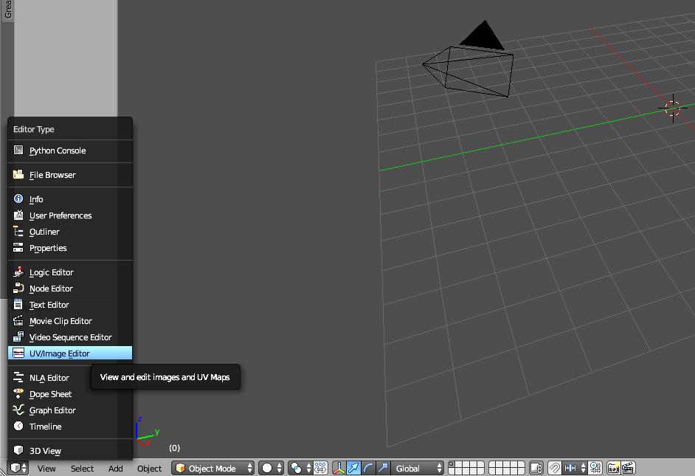Open the Select menu in 3D header
Image resolution: width=695 pixels, height=476 pixels.
(x=82, y=469)
